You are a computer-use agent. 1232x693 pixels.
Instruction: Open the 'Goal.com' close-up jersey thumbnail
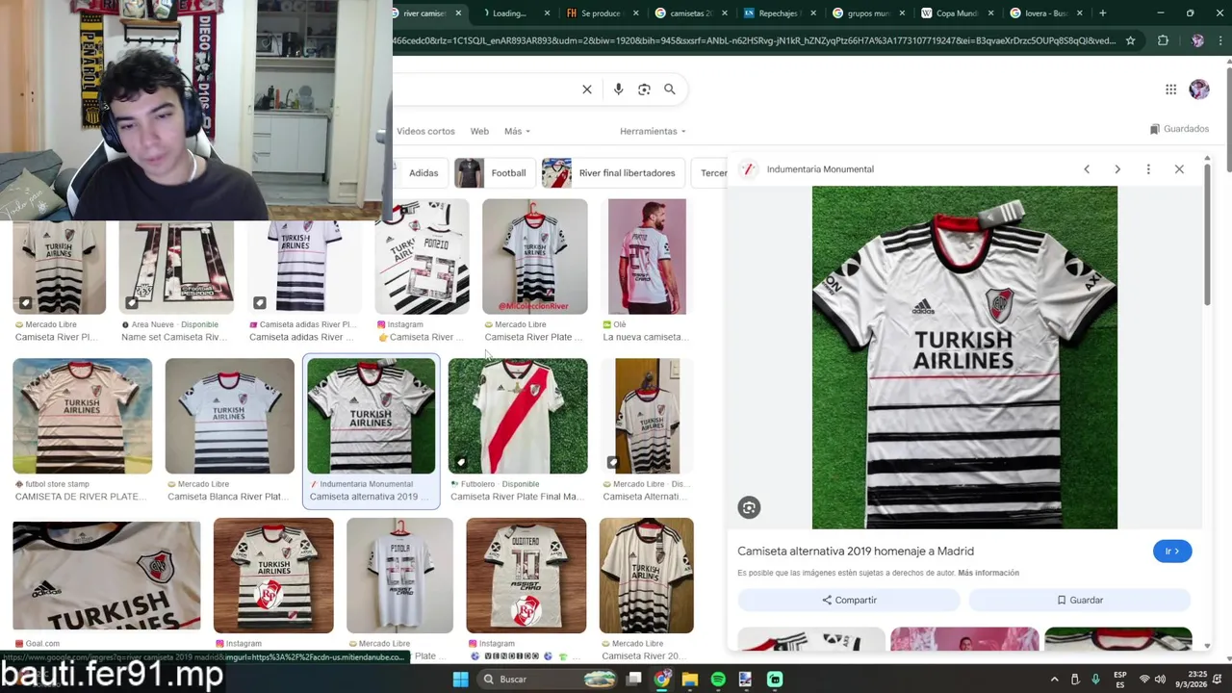107,576
